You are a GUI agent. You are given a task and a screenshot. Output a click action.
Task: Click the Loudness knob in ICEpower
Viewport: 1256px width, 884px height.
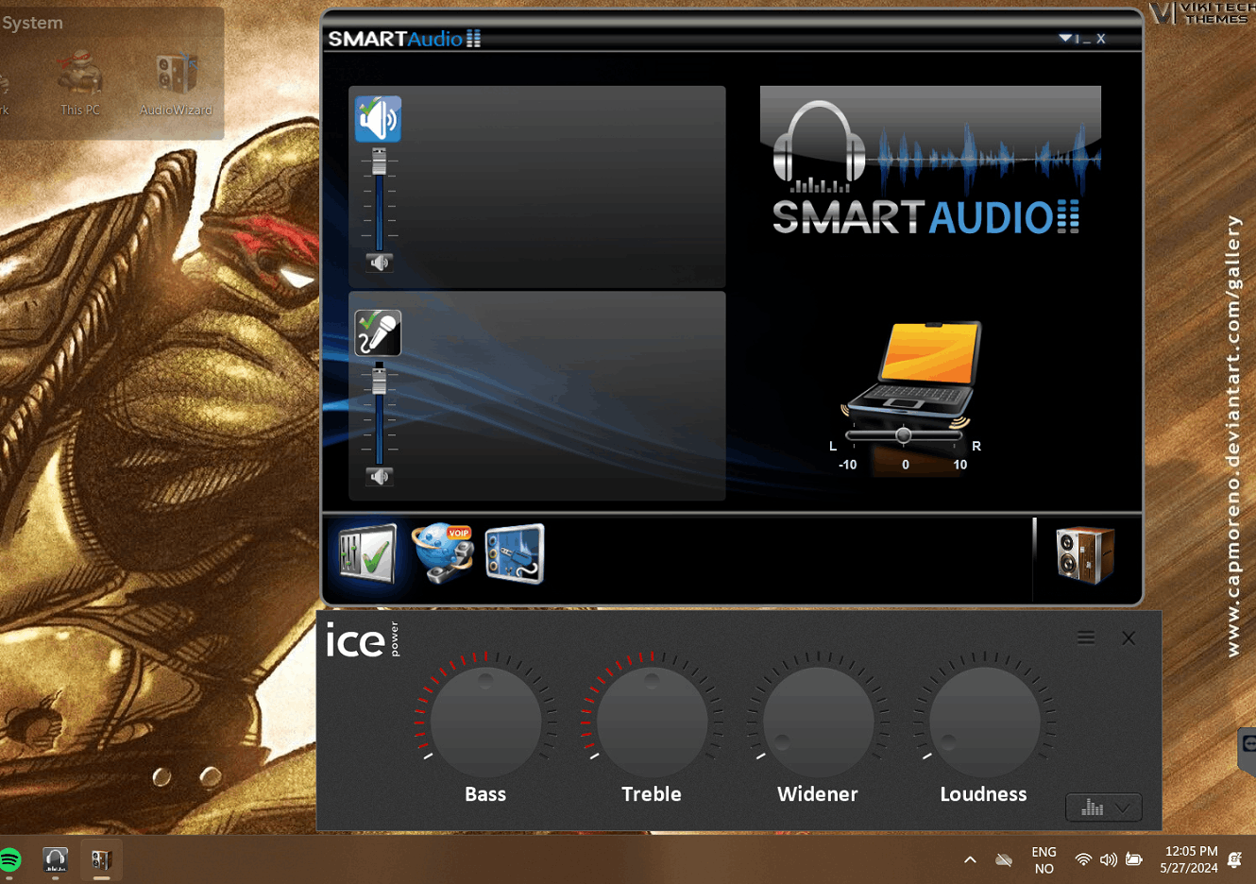(984, 722)
